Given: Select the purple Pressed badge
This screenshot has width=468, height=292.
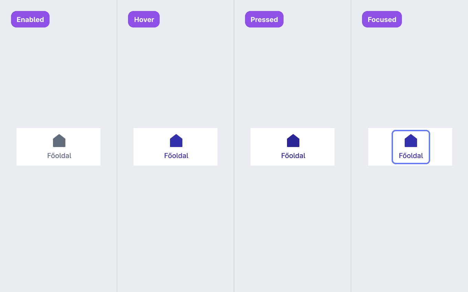Looking at the screenshot, I should [x=264, y=19].
